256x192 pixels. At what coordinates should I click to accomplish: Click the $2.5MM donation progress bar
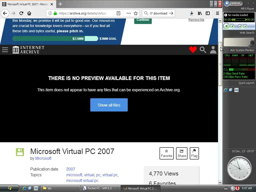(55, 38)
